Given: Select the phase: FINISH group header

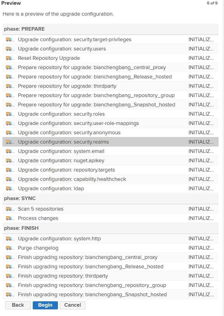Looking at the screenshot, I should [x=110, y=228].
